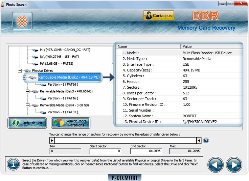Click '13. Physical Device ID :' row

coord(179,122)
